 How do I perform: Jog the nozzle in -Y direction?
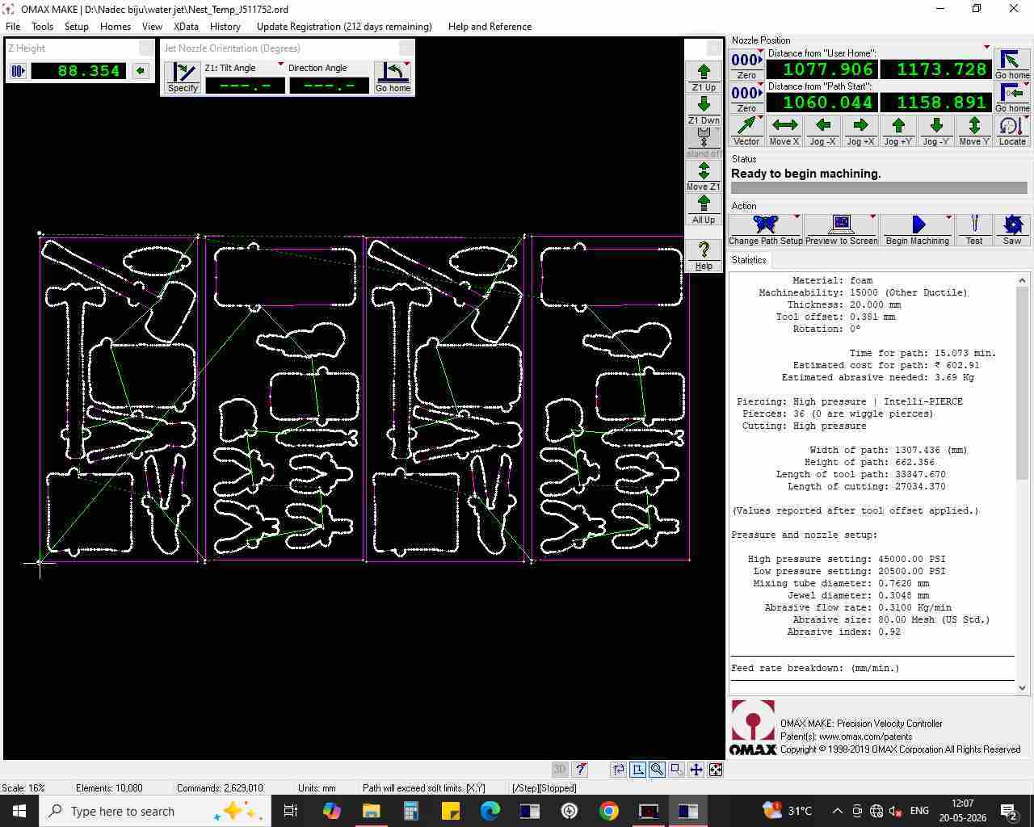(x=936, y=131)
